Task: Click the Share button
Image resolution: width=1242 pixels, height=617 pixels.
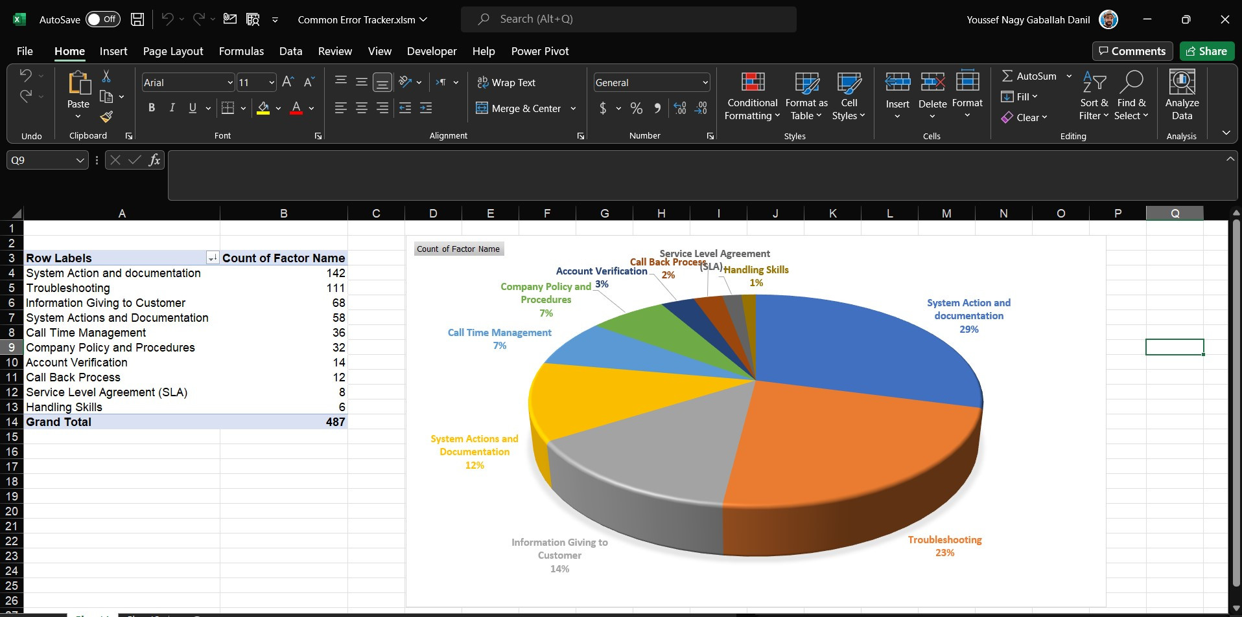Action: pyautogui.click(x=1206, y=51)
